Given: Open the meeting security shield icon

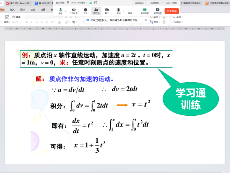Looking at the screenshot, I should 85,11.
